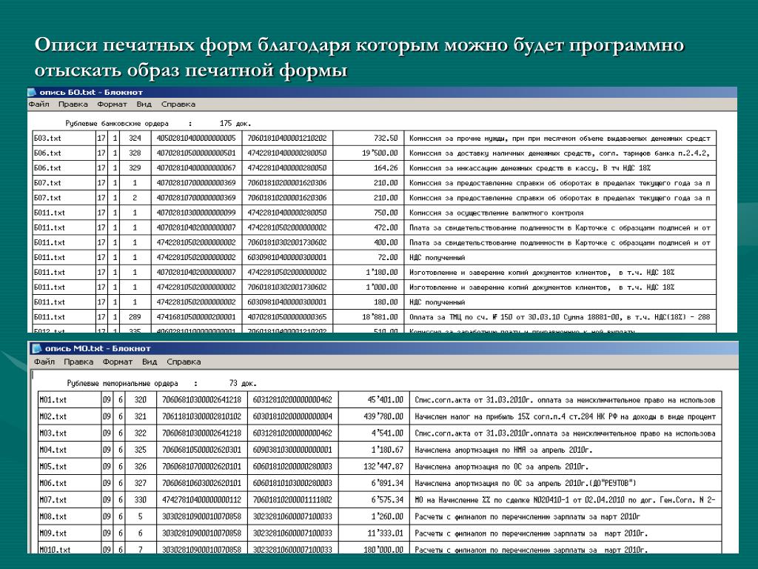Click amount 11'333.01 in МО list

[x=385, y=533]
